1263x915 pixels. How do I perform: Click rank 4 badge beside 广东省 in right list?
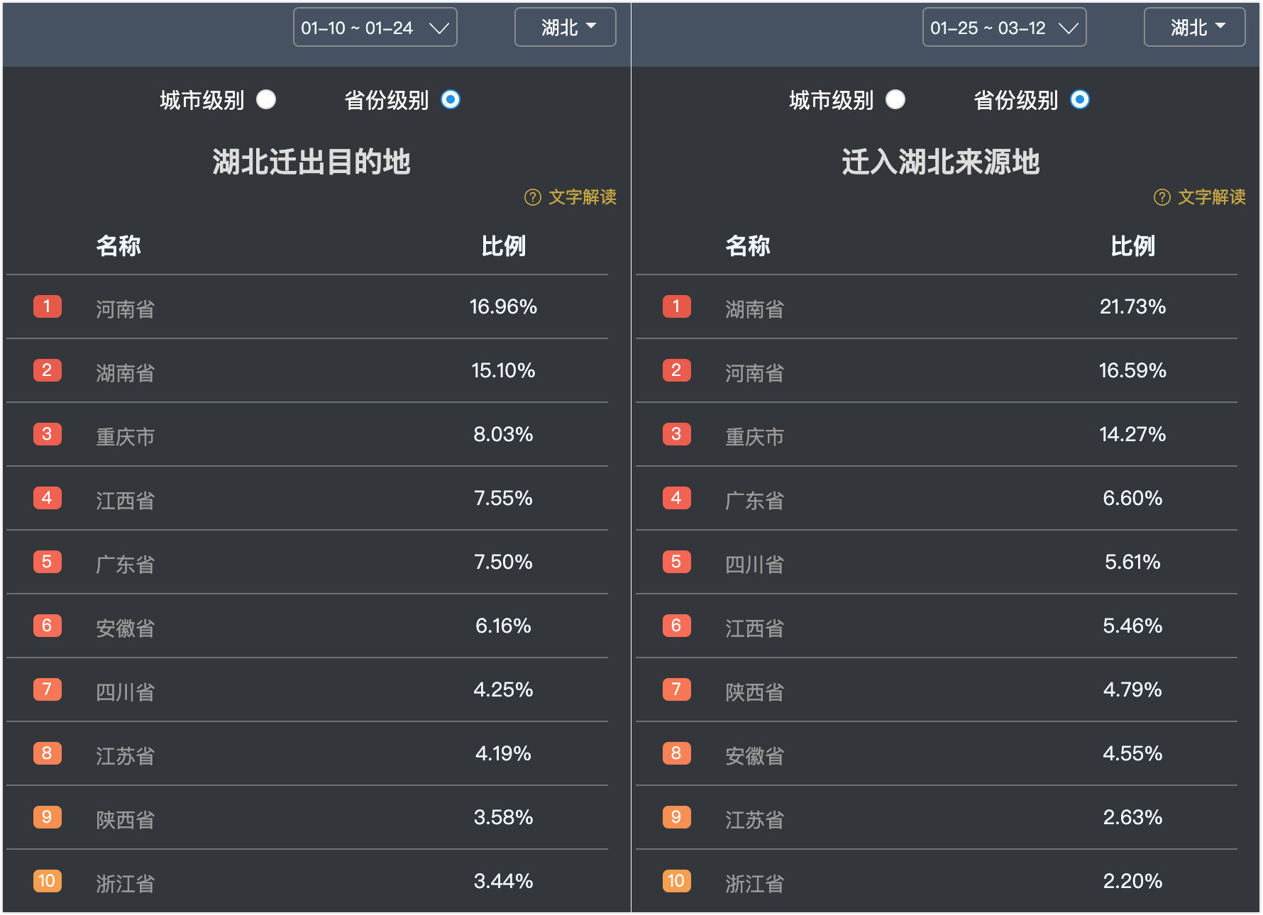(677, 498)
